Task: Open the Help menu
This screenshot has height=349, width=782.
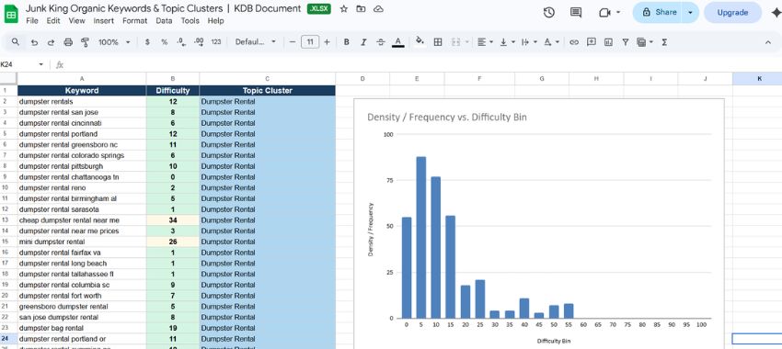Action: pos(215,21)
